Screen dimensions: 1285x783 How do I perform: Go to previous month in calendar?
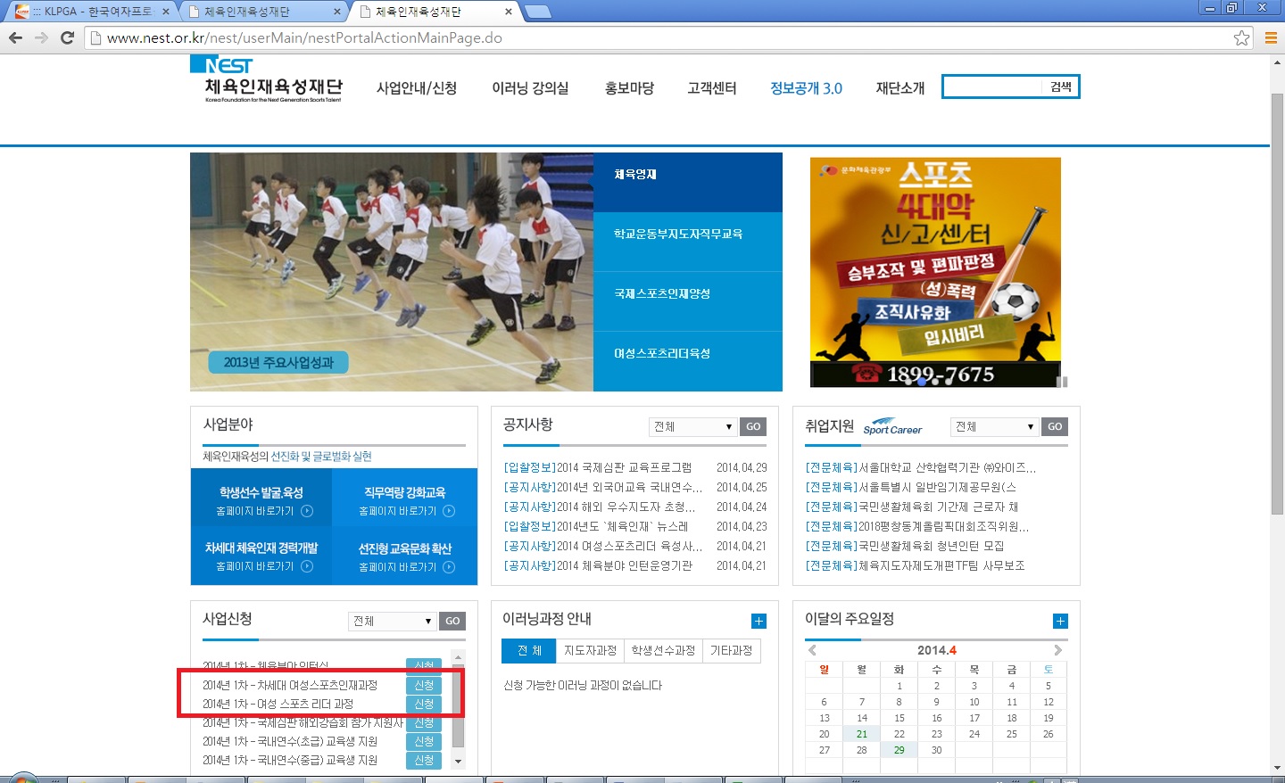pos(812,650)
